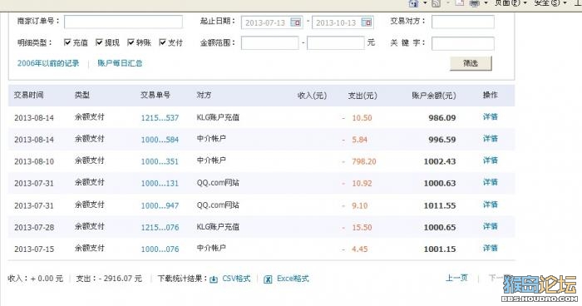Click the date cell 2013-07-15
Image resolution: width=582 pixels, height=306 pixels.
pyautogui.click(x=34, y=249)
